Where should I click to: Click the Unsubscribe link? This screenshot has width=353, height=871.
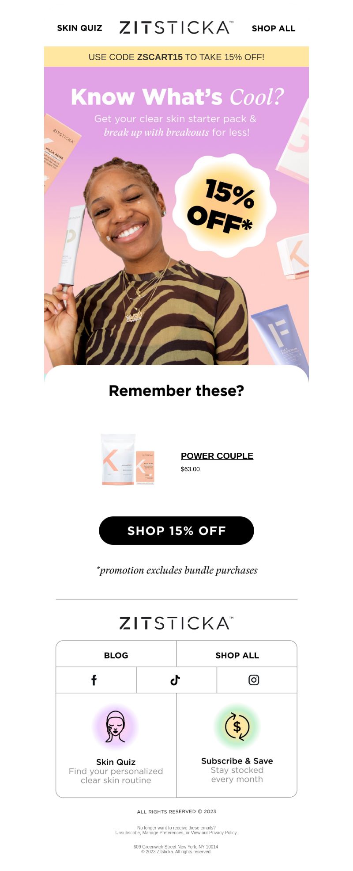128,833
